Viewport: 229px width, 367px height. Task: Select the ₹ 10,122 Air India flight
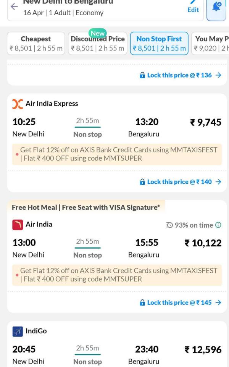tap(114, 248)
